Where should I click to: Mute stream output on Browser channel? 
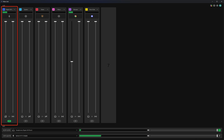click(x=79, y=117)
